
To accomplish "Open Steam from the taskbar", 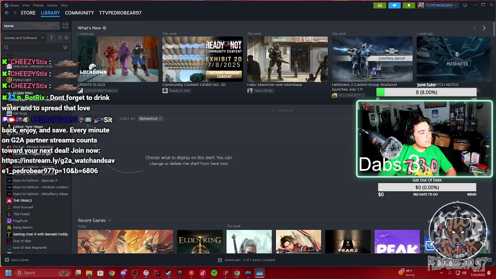I will click(169, 273).
